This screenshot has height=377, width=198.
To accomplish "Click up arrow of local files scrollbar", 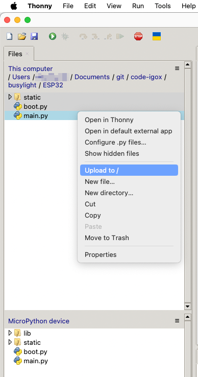I will pos(187,65).
